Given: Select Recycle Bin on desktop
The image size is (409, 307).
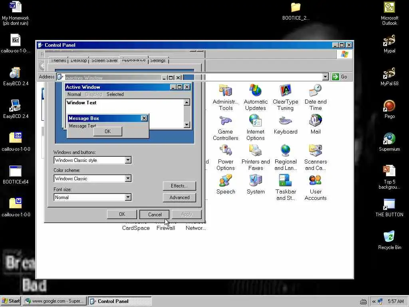Looking at the screenshot, I should tap(389, 240).
